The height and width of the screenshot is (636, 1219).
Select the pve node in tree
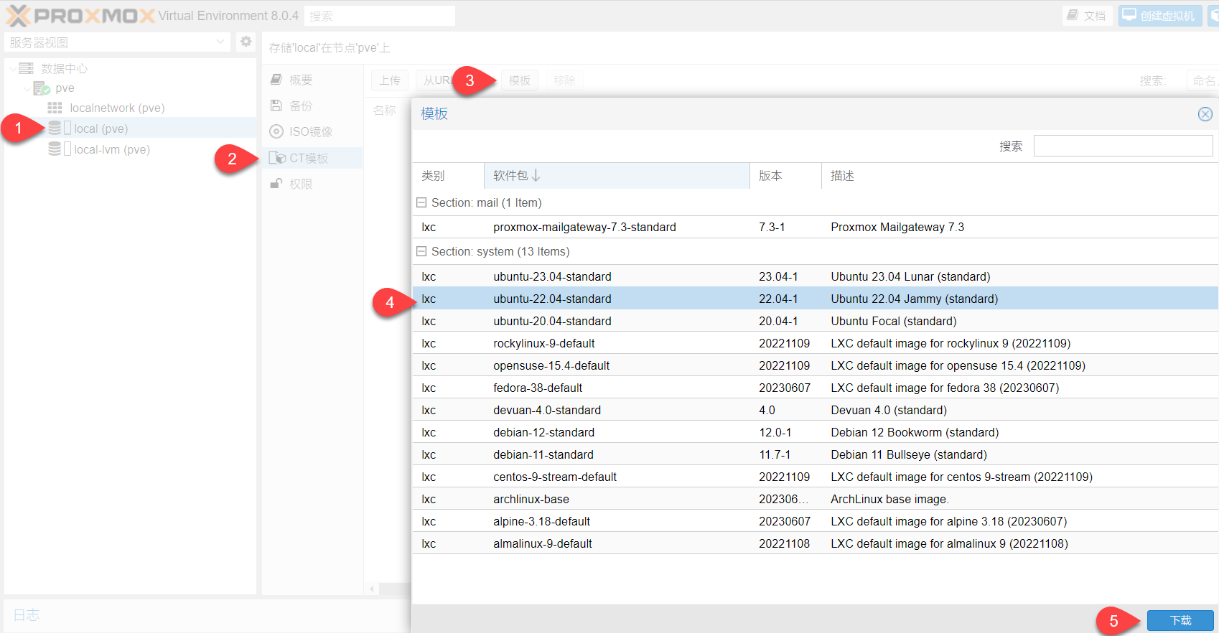click(65, 88)
